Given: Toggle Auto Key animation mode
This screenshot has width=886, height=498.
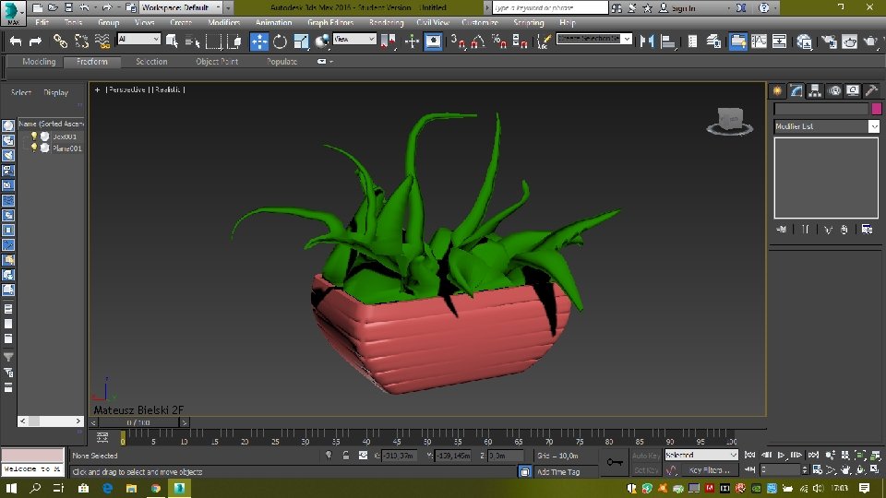Looking at the screenshot, I should click(645, 455).
